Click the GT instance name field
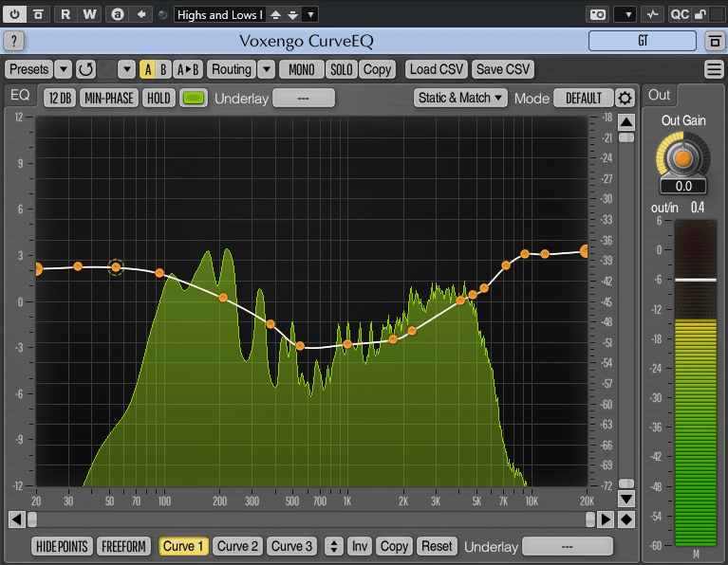Viewport: 728px width, 565px height. 643,41
